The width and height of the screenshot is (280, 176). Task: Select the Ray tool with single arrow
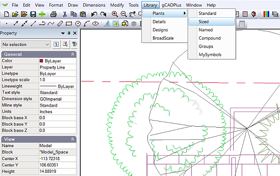point(16,24)
